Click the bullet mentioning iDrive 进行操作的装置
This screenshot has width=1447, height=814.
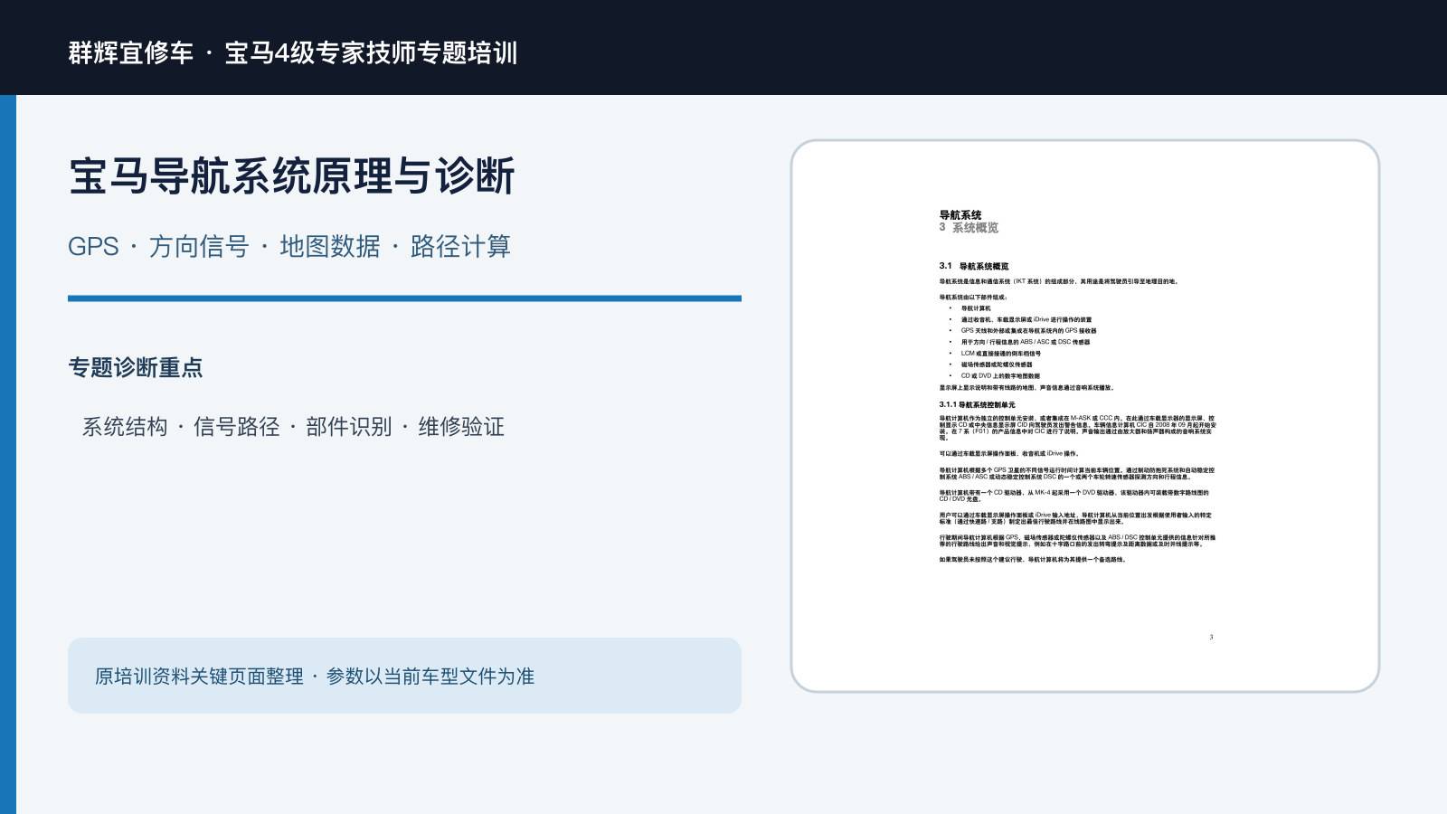coord(1026,319)
